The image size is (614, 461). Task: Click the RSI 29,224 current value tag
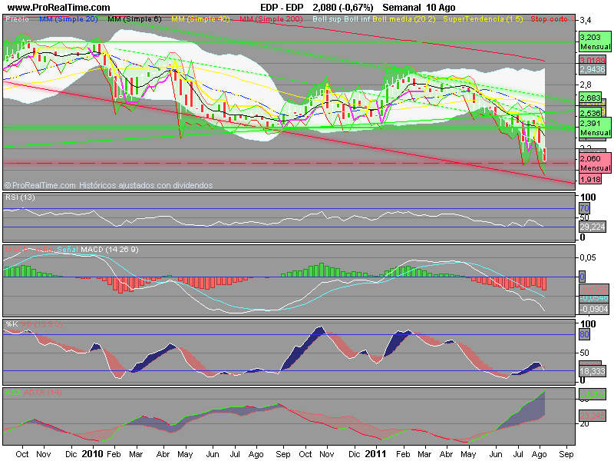[593, 227]
